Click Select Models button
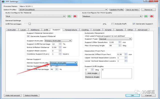The image size is (160, 99). 31,95
